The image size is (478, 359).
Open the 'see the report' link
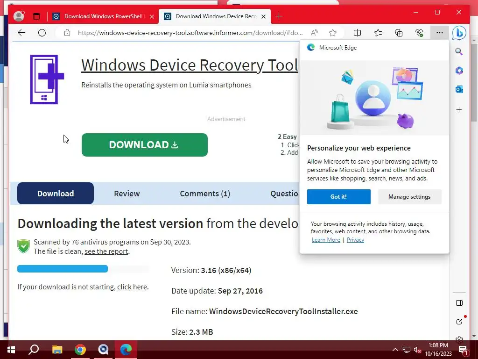point(106,251)
